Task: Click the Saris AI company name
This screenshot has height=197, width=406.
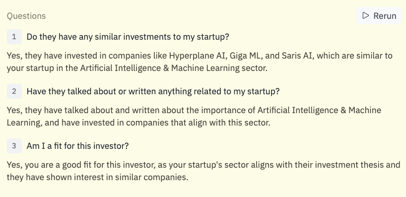Action: tap(298, 56)
